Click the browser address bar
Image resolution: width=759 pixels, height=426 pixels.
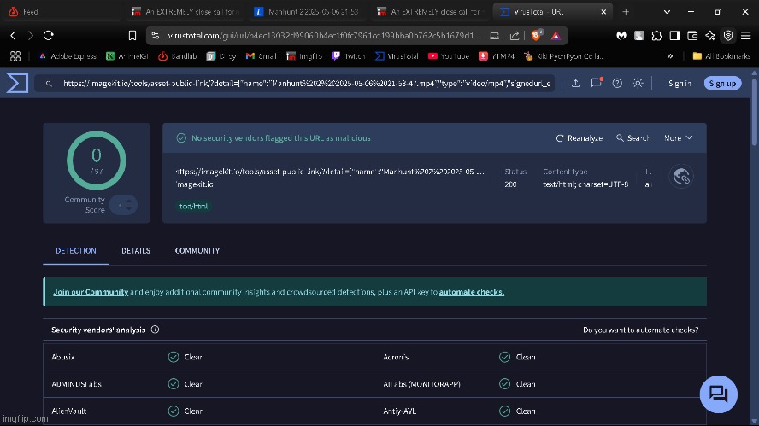coord(323,35)
